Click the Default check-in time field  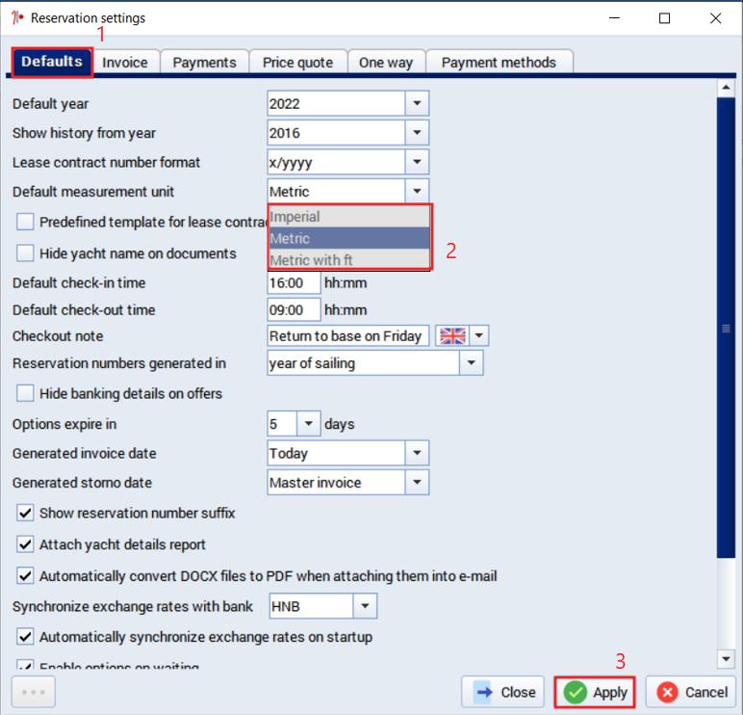294,282
